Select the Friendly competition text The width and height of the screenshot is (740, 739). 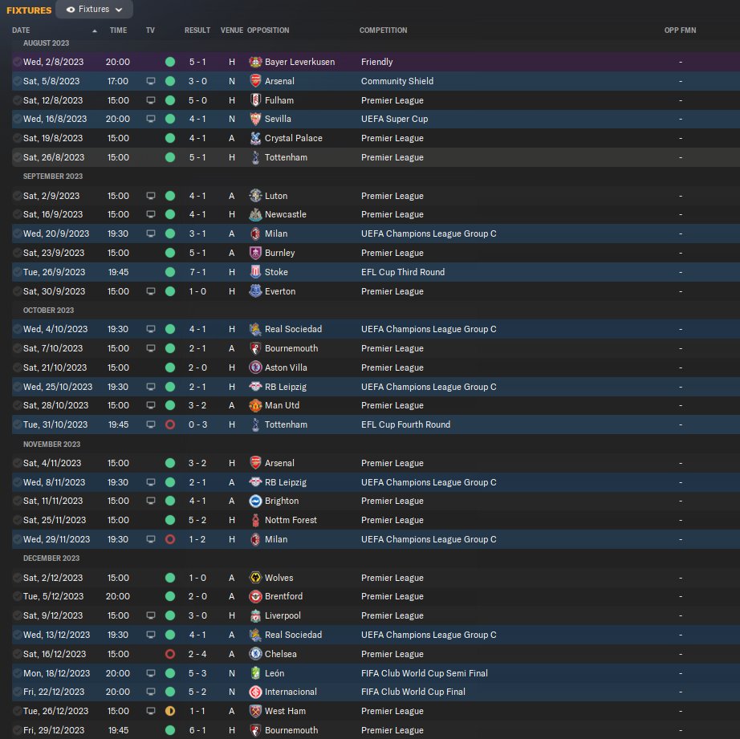[x=376, y=62]
